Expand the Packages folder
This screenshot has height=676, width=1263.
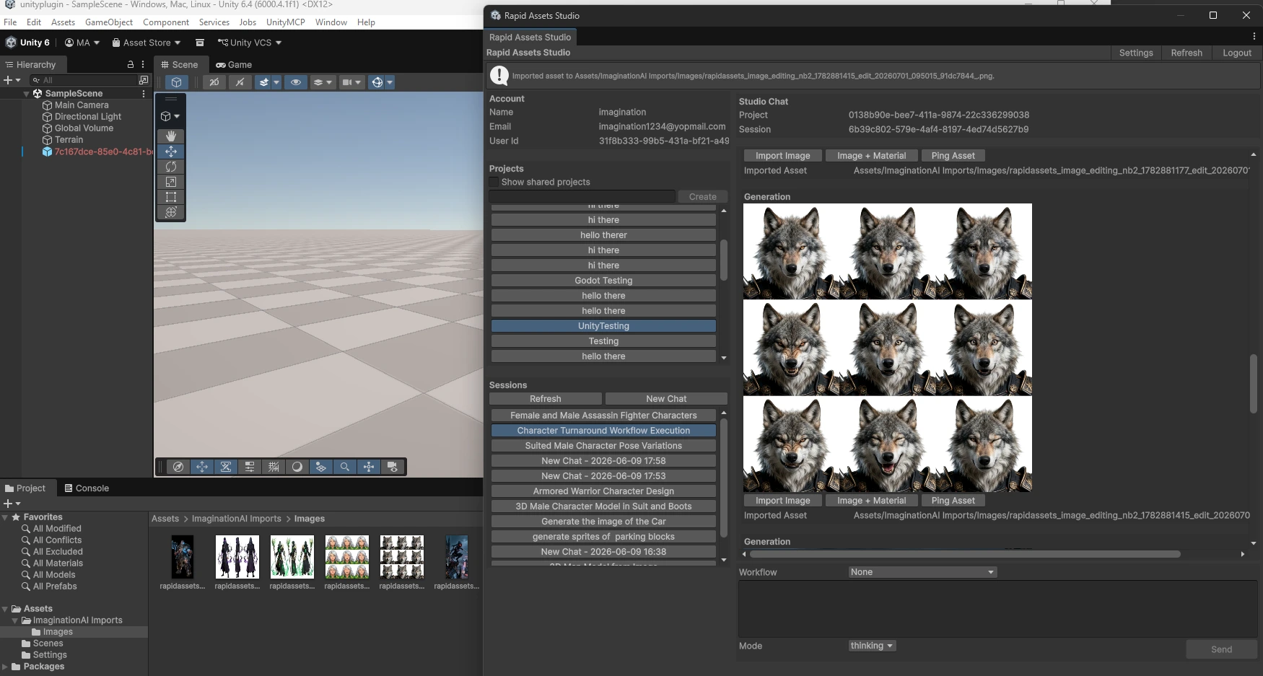(x=6, y=667)
